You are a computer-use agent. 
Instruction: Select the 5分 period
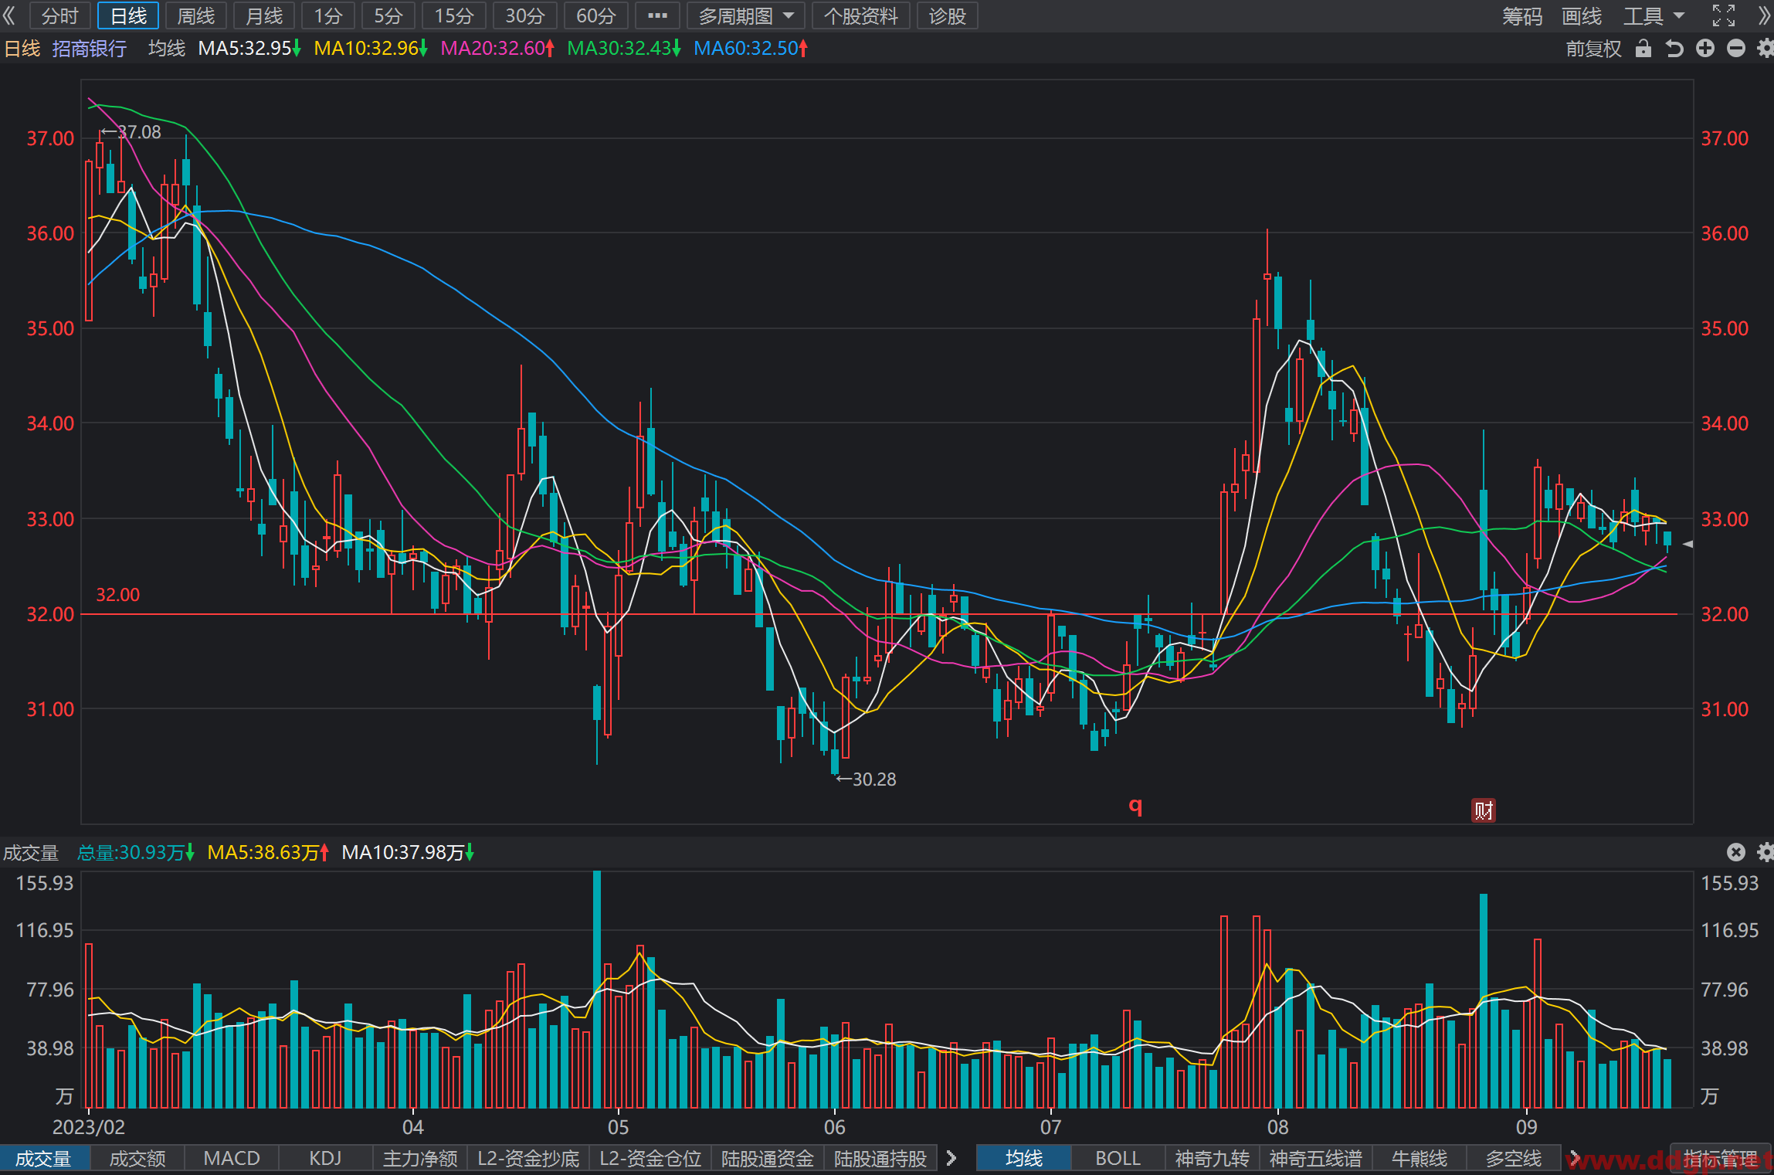[388, 15]
